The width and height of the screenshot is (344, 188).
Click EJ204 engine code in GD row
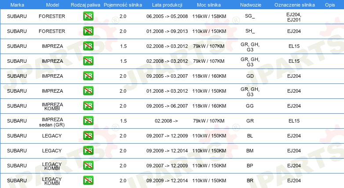tap(294, 76)
